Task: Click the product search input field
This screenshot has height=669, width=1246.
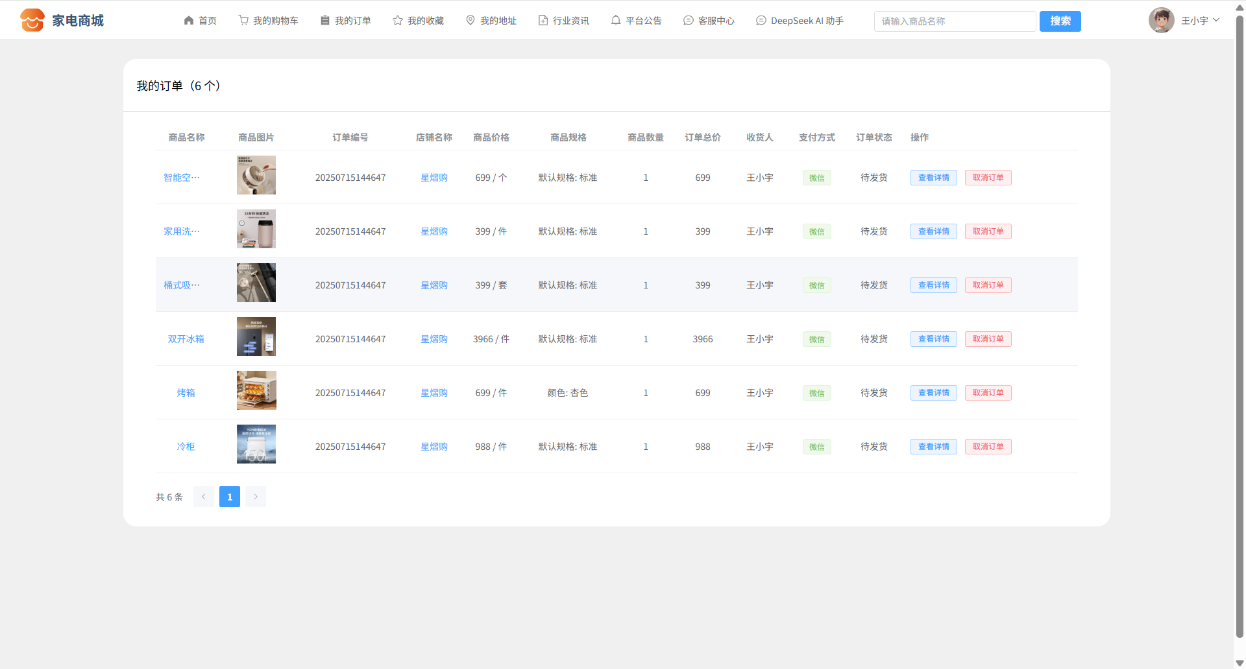Action: pyautogui.click(x=955, y=21)
